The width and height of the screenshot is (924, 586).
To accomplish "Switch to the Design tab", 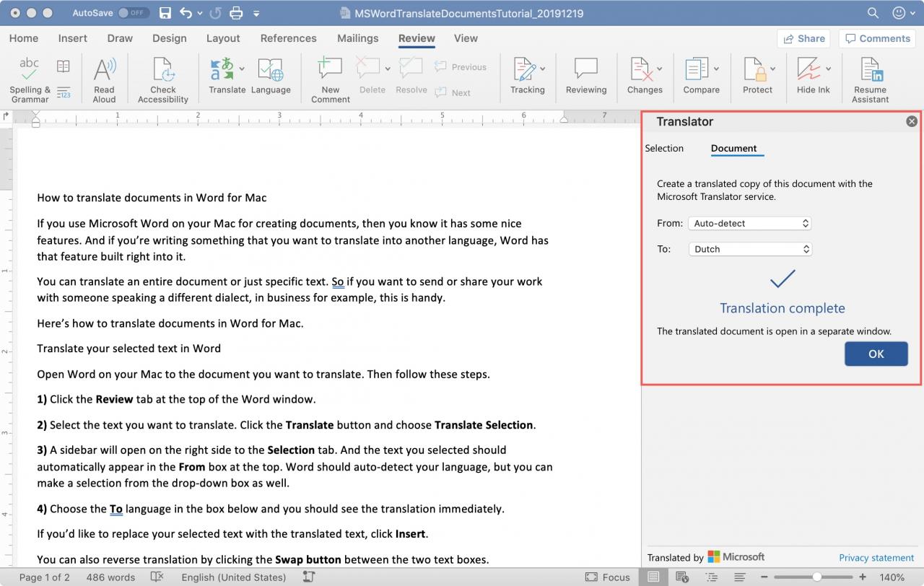I will pos(170,38).
